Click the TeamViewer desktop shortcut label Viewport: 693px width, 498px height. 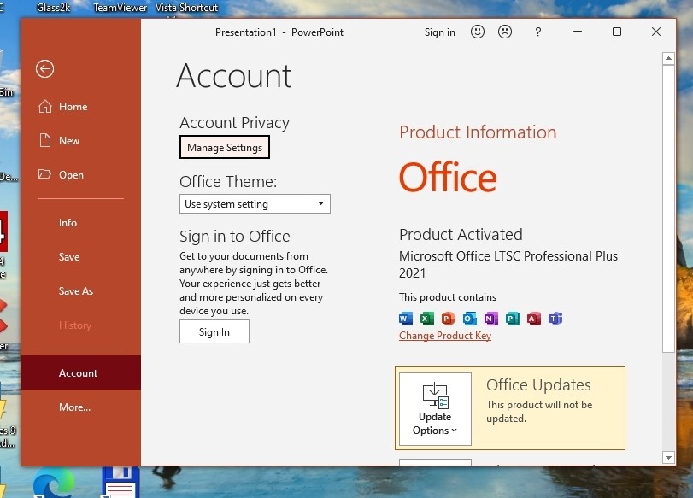click(120, 8)
